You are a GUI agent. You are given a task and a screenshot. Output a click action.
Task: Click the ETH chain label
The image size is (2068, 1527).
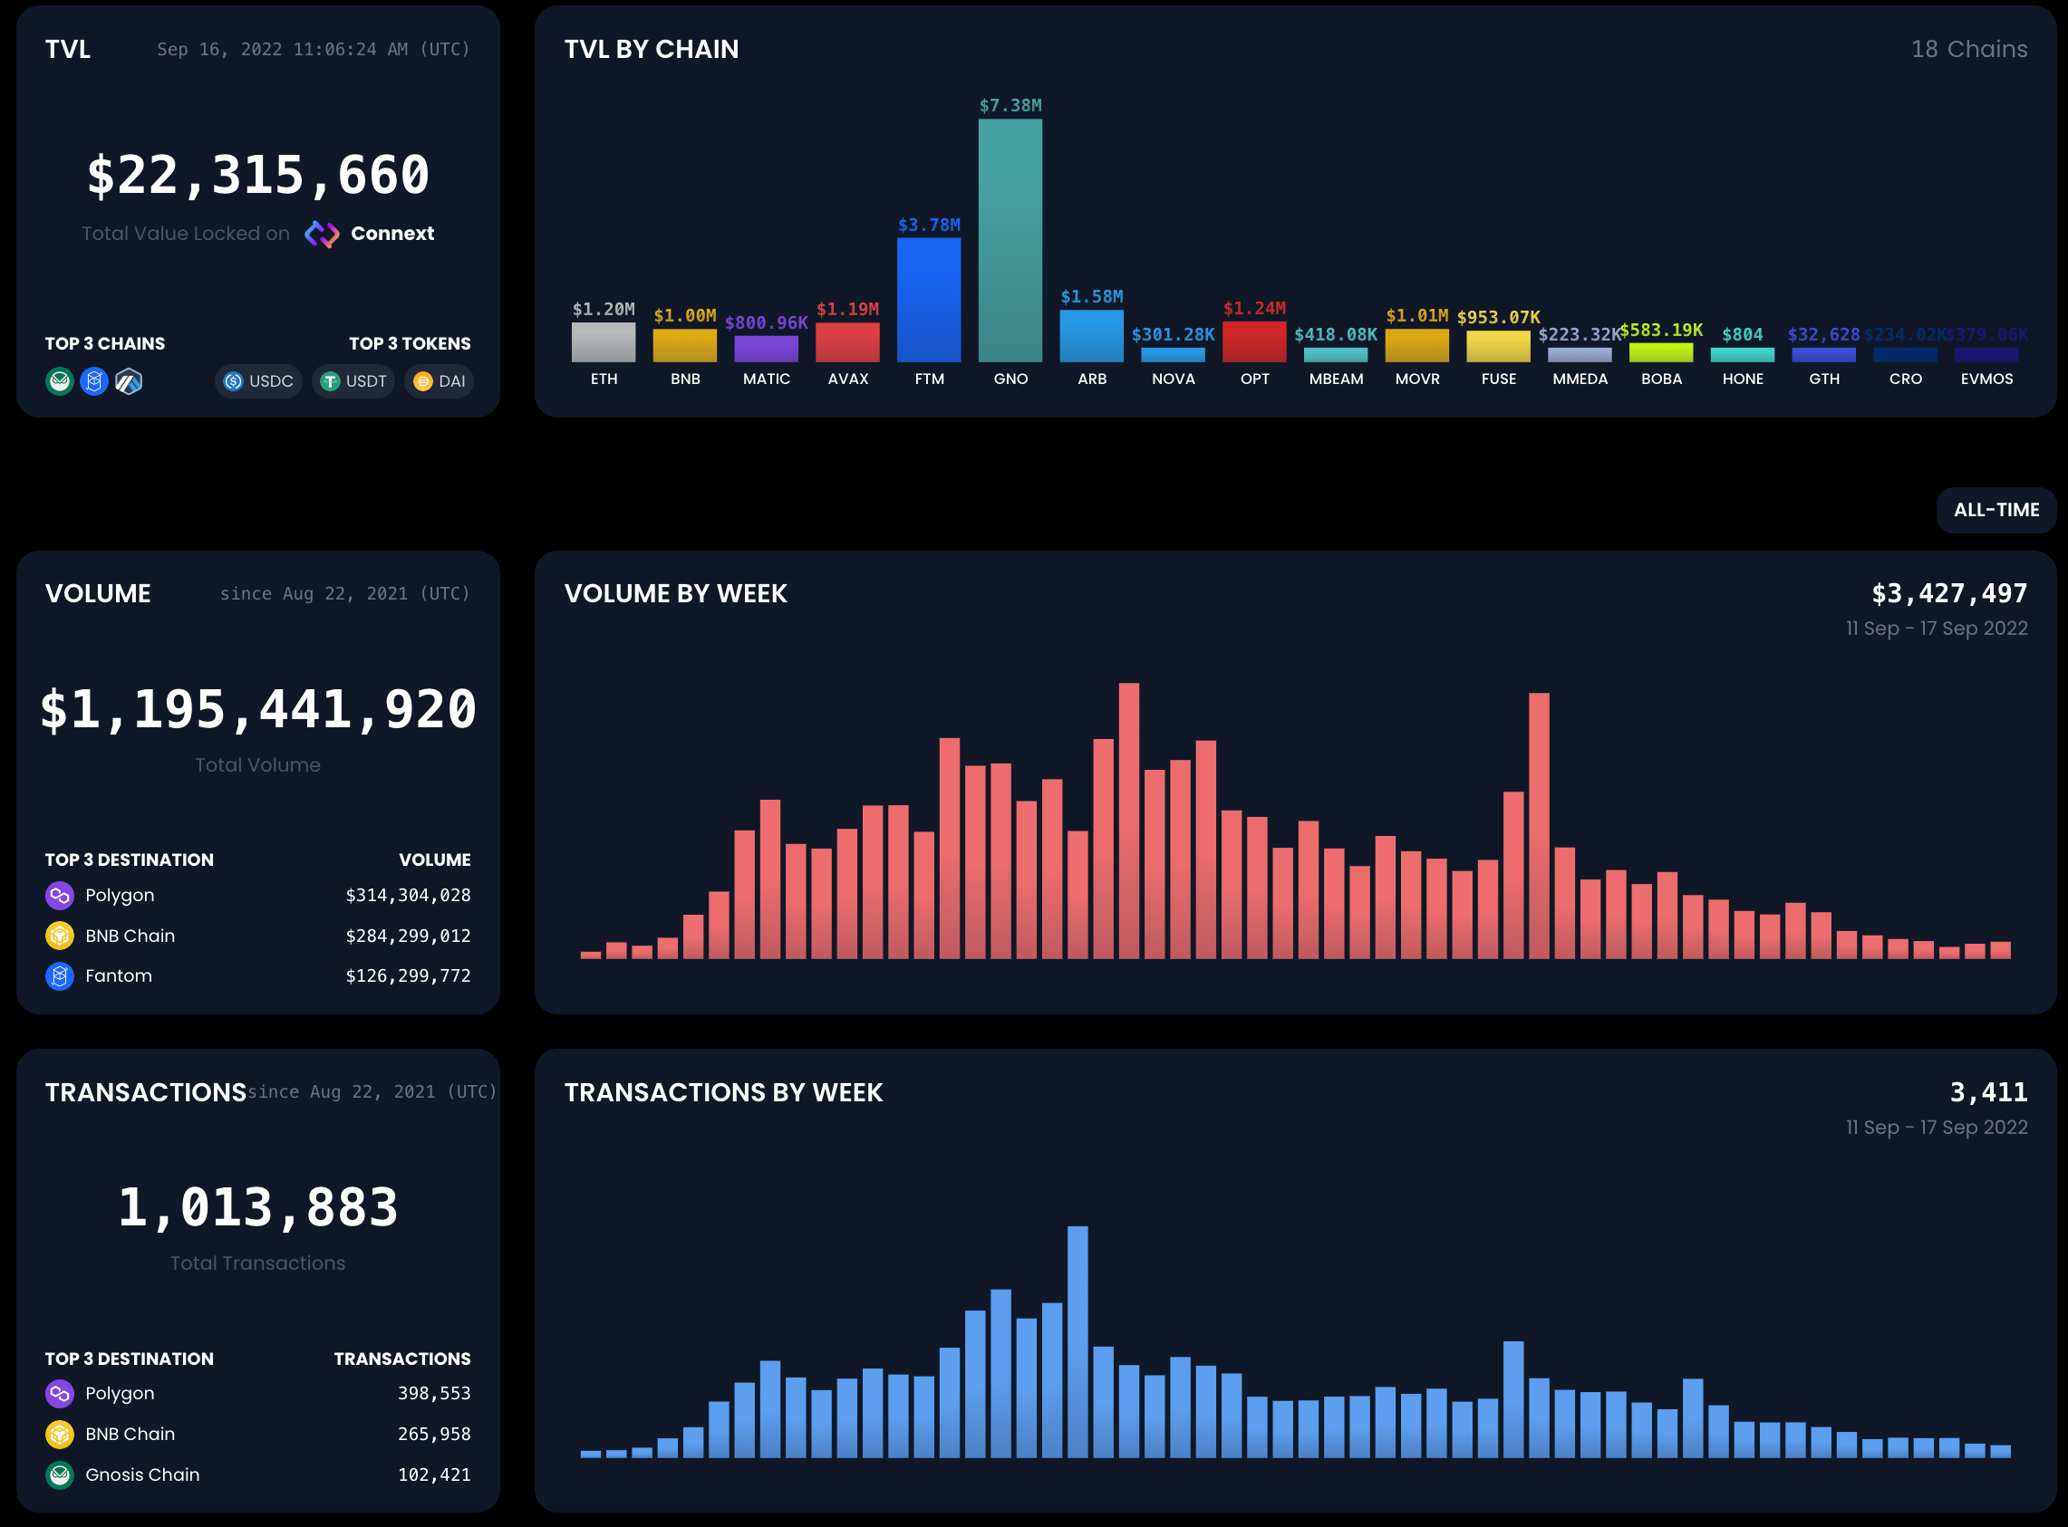tap(604, 379)
